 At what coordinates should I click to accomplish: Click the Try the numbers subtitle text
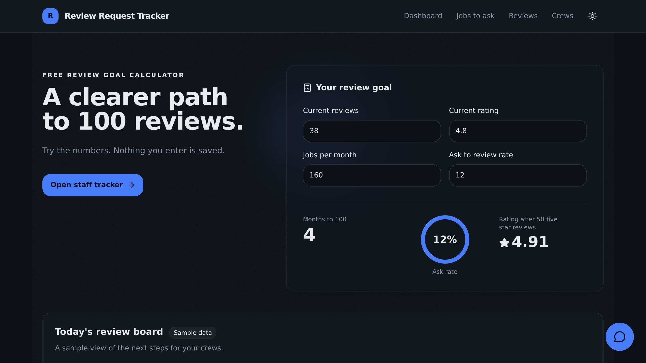133,150
